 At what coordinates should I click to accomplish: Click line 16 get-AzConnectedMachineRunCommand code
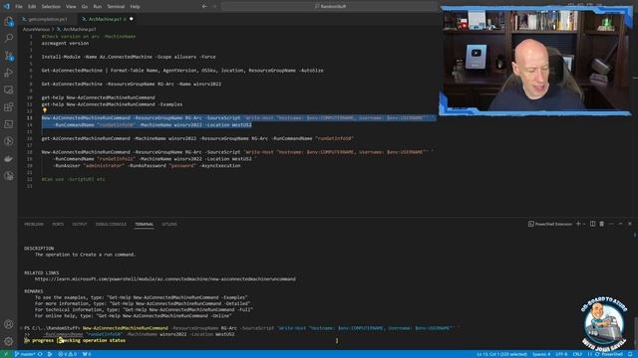point(197,138)
